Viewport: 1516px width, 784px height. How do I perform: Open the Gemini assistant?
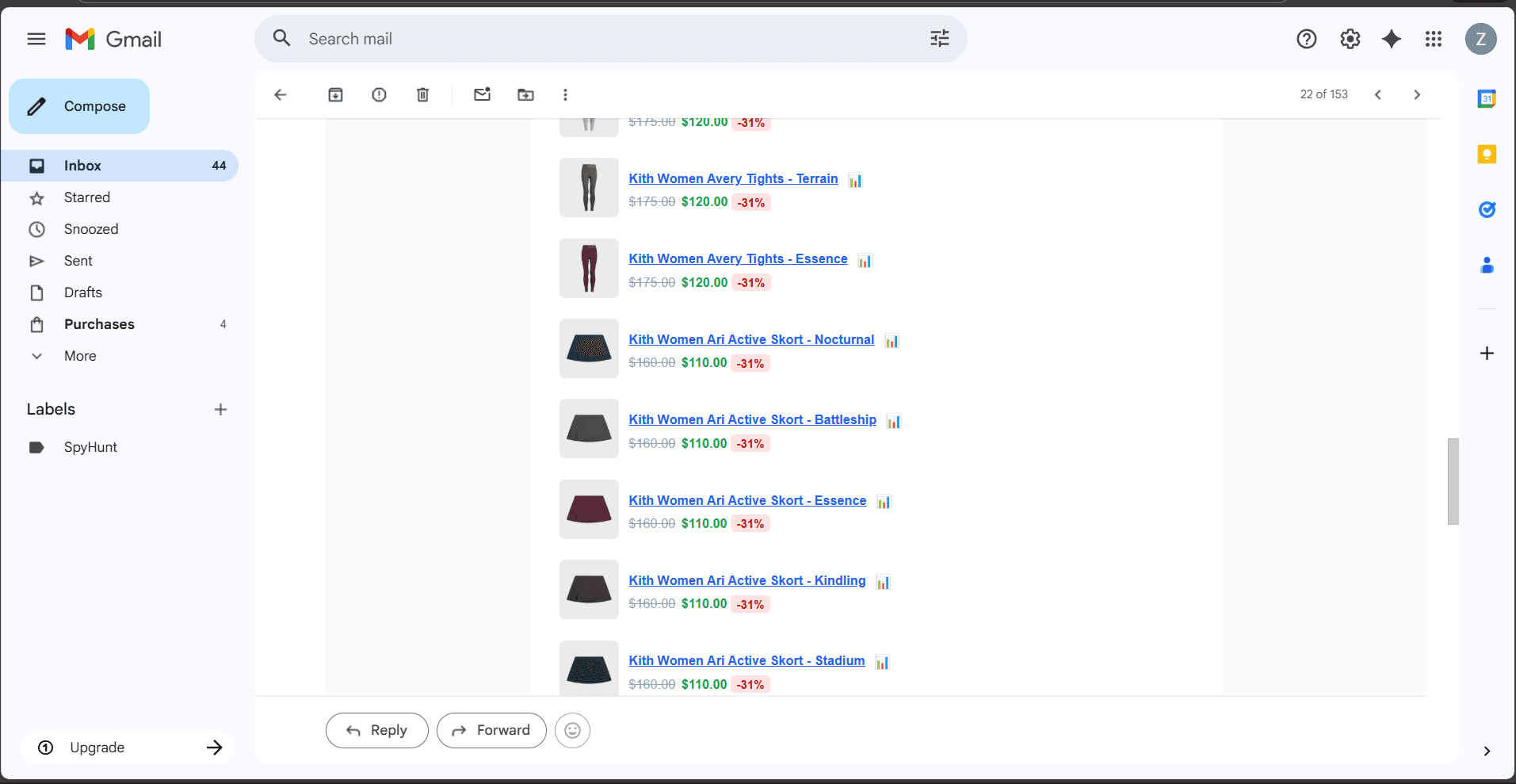pyautogui.click(x=1392, y=38)
